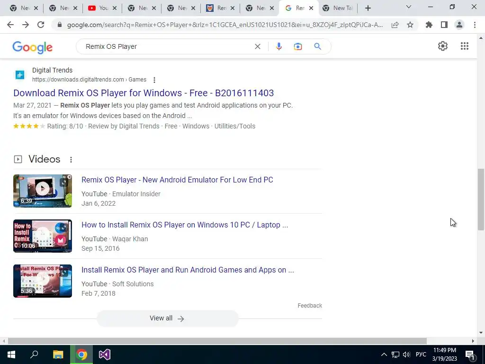Click the scroll right arrow
This screenshot has width=485, height=364.
pyautogui.click(x=473, y=341)
